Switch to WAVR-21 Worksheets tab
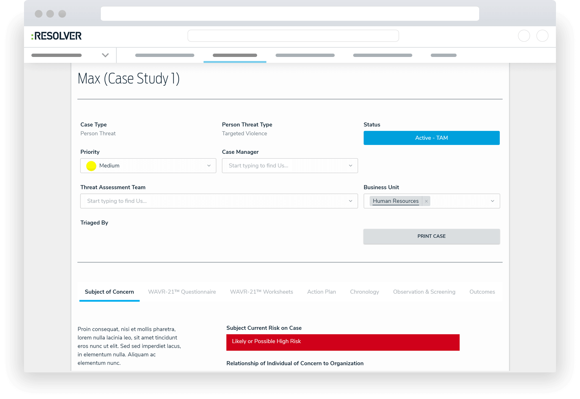 (x=261, y=292)
